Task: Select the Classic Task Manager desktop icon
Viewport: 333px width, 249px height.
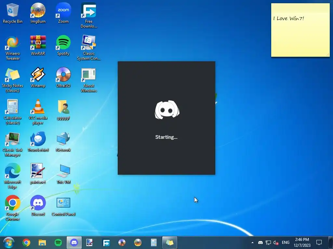Action: point(13,144)
